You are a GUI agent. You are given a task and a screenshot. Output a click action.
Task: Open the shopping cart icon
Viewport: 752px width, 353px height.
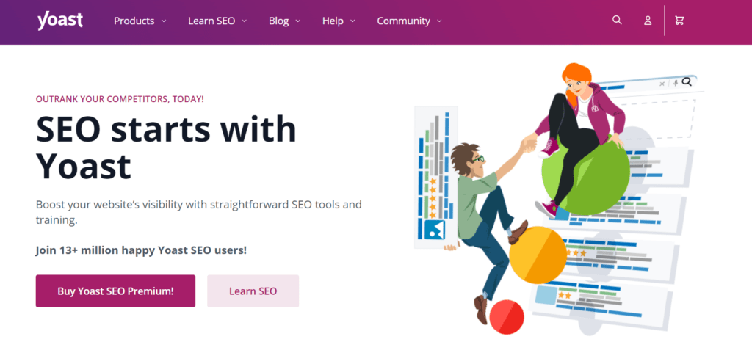tap(679, 21)
